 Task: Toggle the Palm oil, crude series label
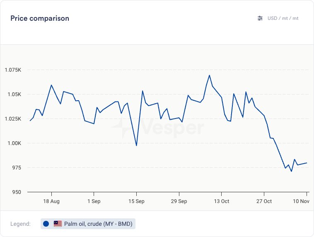[x=99, y=224]
